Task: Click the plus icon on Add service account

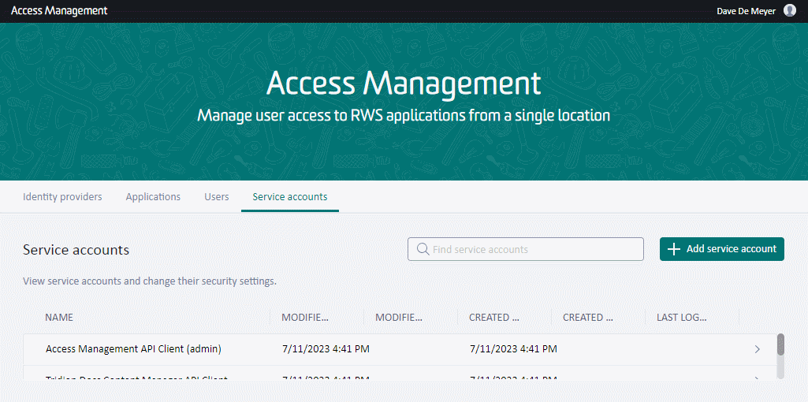Action: coord(673,249)
